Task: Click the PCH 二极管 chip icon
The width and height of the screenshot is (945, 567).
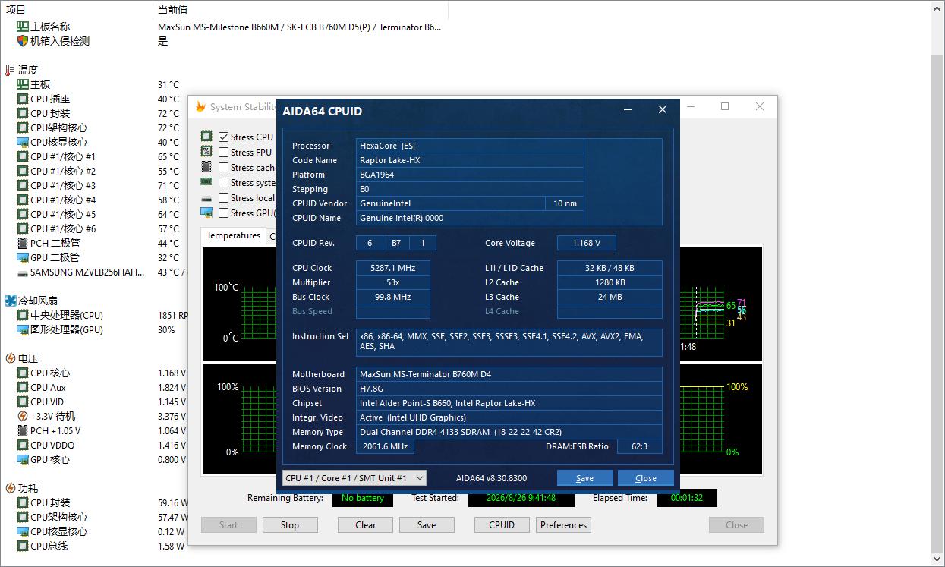Action: (23, 243)
